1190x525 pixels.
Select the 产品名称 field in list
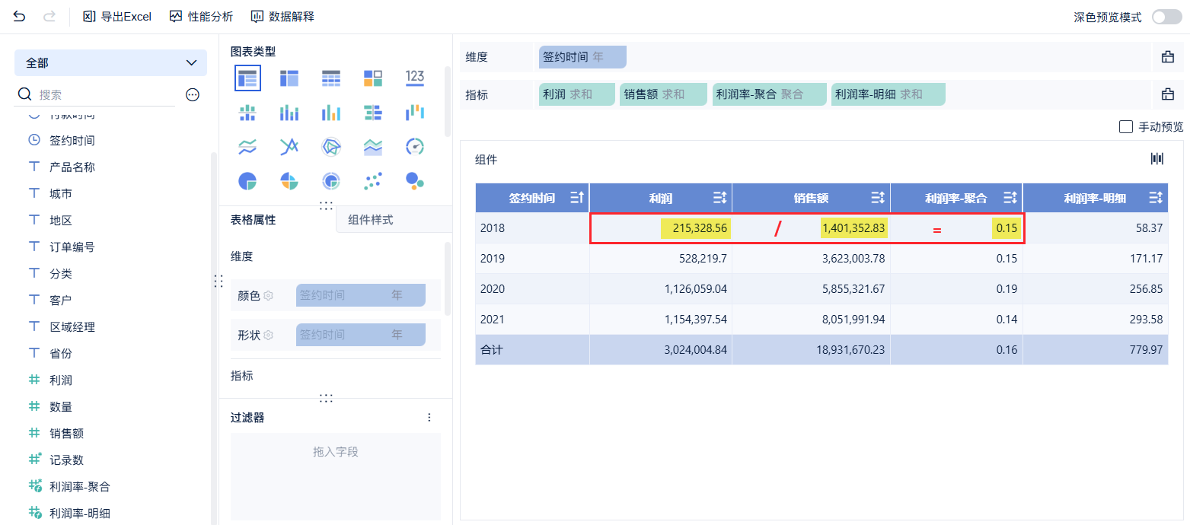[72, 167]
